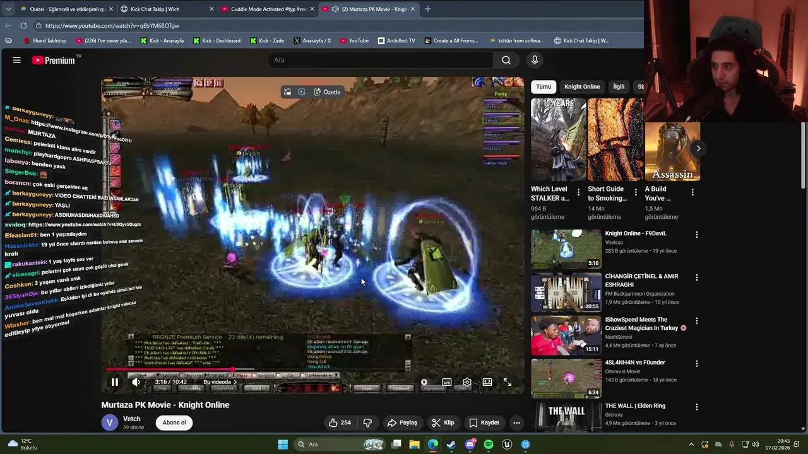Open 'Kick - Dashboard' bookmark

click(217, 40)
